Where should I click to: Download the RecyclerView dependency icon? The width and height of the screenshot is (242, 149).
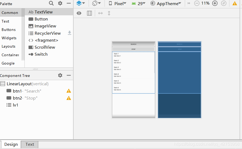70,33
